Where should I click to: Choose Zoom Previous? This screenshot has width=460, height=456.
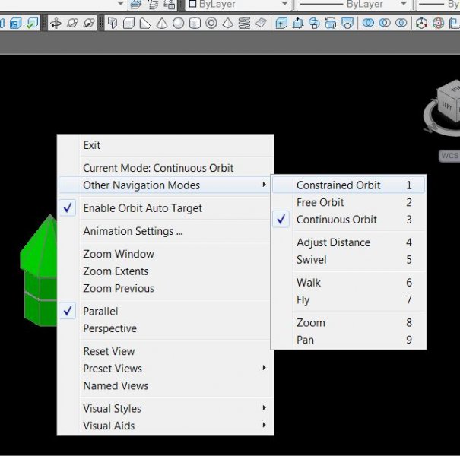click(x=166, y=289)
